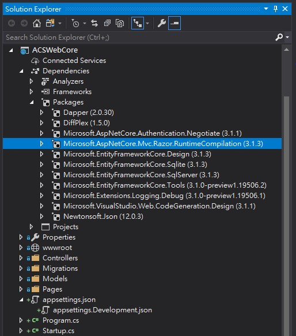Select Microsoft.VisualStudio.Web.CodeGeneration.Design package
This screenshot has height=336, width=296.
[x=159, y=206]
